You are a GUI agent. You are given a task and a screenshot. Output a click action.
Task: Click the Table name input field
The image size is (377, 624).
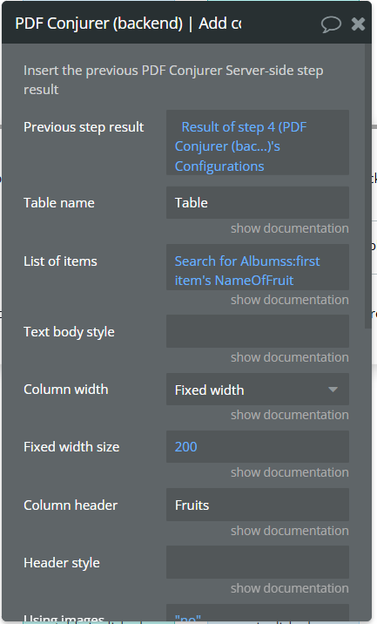click(x=258, y=202)
